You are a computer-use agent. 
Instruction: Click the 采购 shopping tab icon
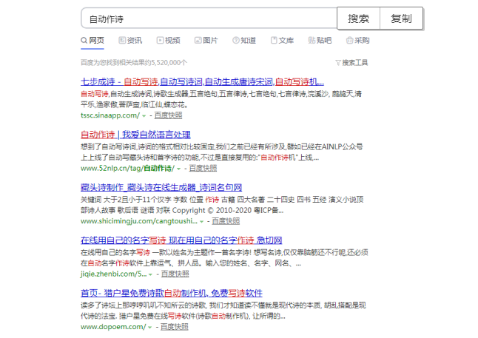coord(349,41)
